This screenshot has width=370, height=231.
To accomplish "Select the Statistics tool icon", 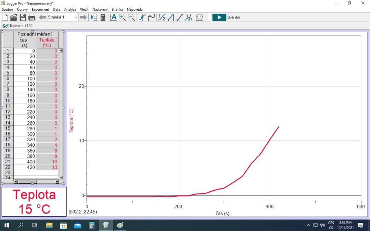I will click(x=162, y=17).
